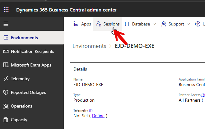Click the Details section header
The image size is (205, 129).
click(x=80, y=69)
